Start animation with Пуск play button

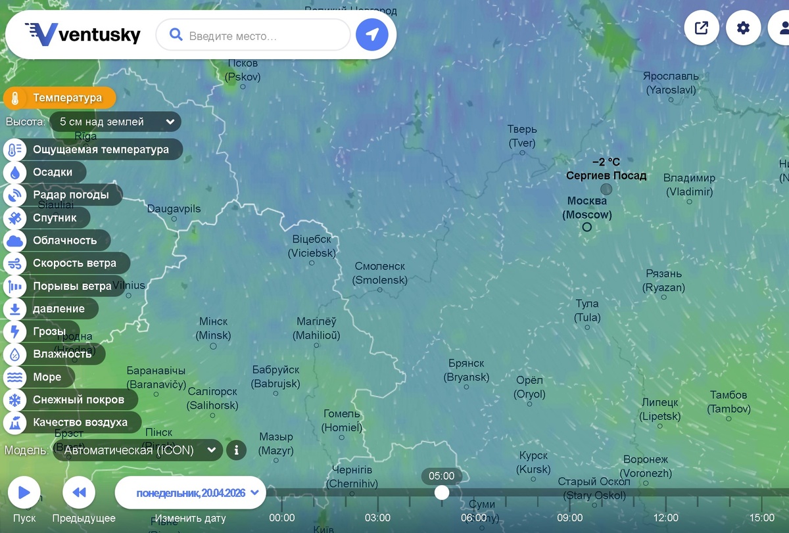point(24,493)
